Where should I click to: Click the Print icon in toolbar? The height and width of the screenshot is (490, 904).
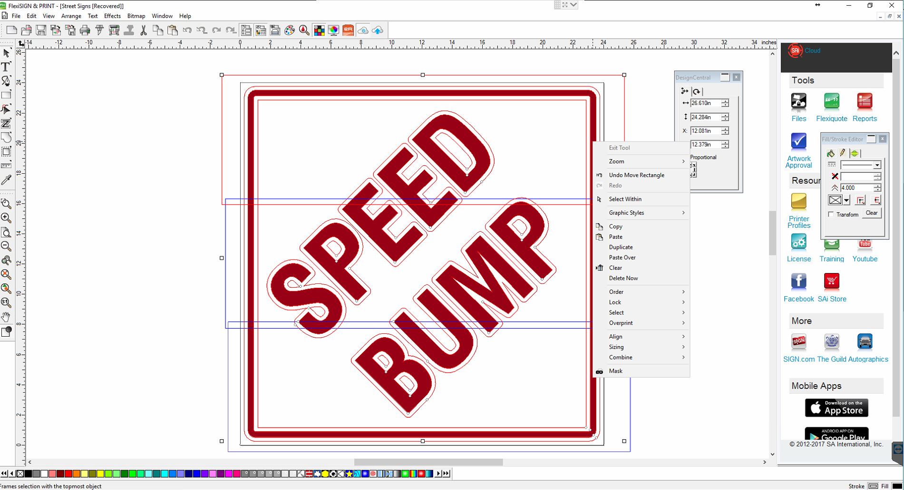pyautogui.click(x=85, y=30)
